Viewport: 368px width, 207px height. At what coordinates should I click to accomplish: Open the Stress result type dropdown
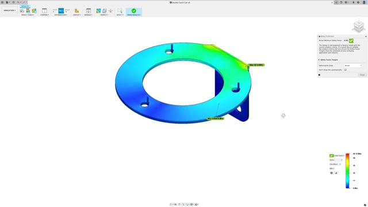pos(336,160)
